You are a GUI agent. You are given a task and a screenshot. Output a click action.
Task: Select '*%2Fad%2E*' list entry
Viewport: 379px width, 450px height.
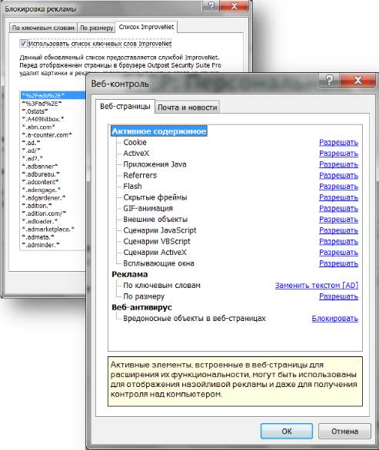coord(53,95)
